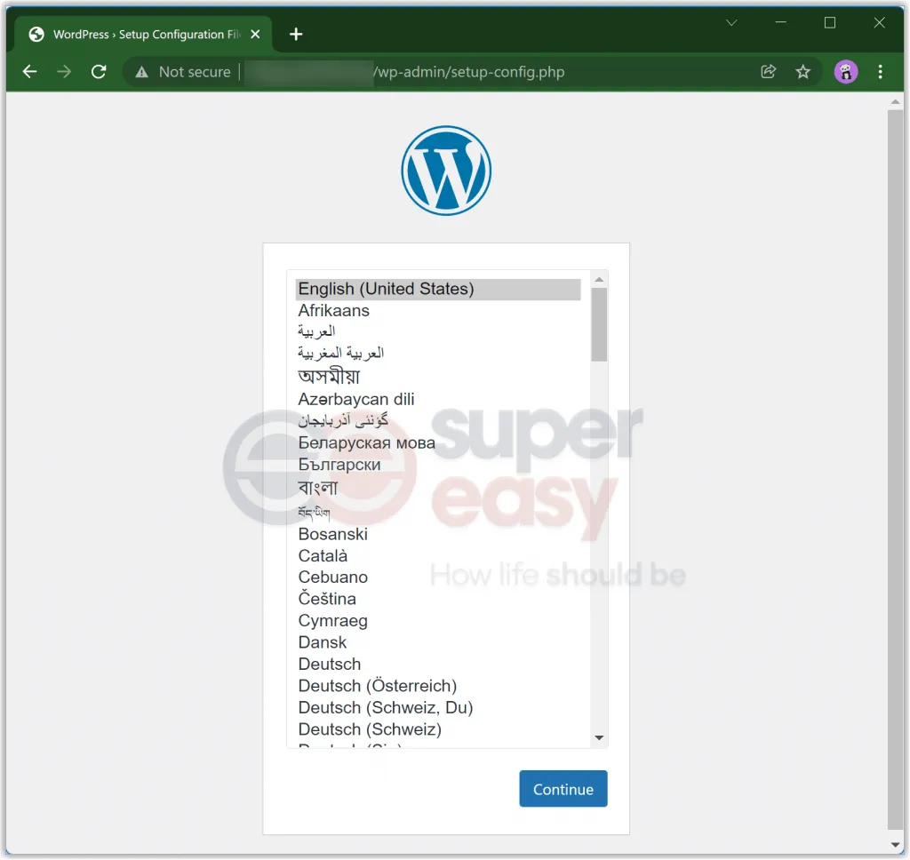Screen dimensions: 910x860
Task: Click the language list scroll-up arrow
Action: click(599, 280)
